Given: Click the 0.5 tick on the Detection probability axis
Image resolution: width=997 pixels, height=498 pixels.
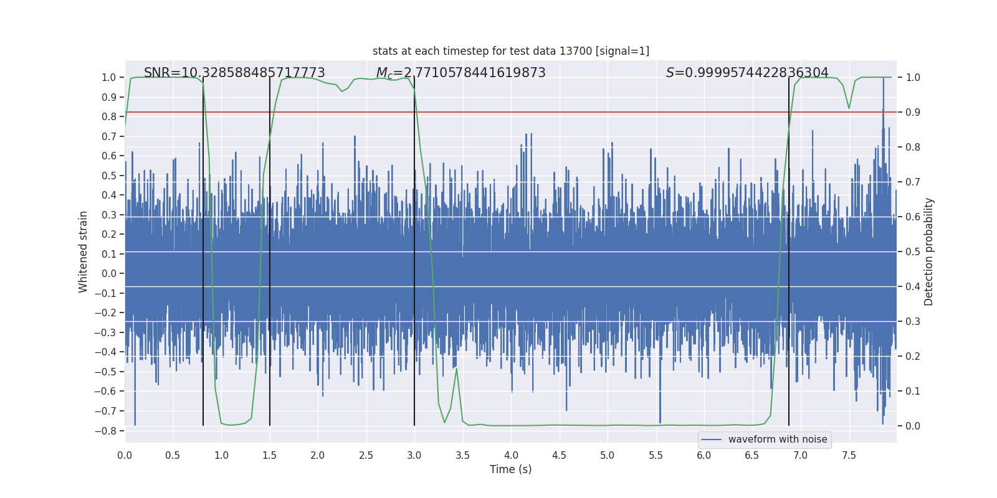Looking at the screenshot, I should (x=913, y=251).
